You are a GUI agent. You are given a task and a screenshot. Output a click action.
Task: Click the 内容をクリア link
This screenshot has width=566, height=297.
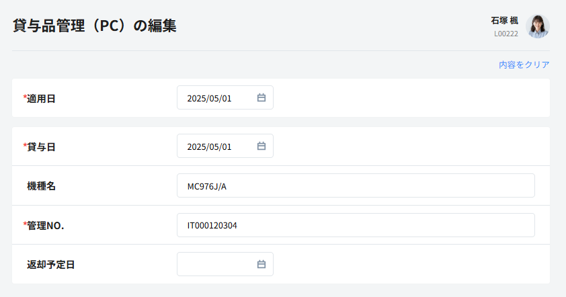[x=524, y=65]
